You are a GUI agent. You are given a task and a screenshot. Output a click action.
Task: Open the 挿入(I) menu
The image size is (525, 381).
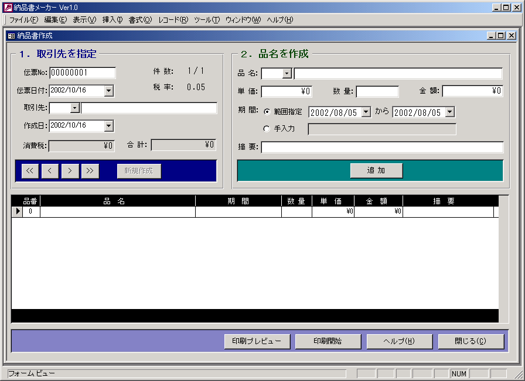(112, 20)
